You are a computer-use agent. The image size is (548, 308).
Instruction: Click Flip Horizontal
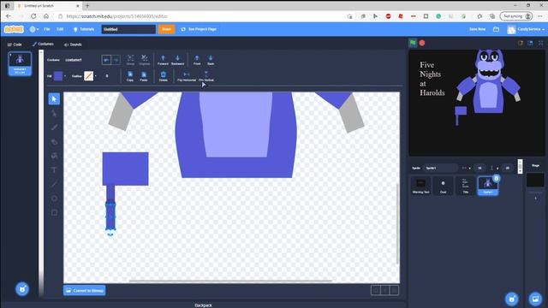pyautogui.click(x=187, y=76)
